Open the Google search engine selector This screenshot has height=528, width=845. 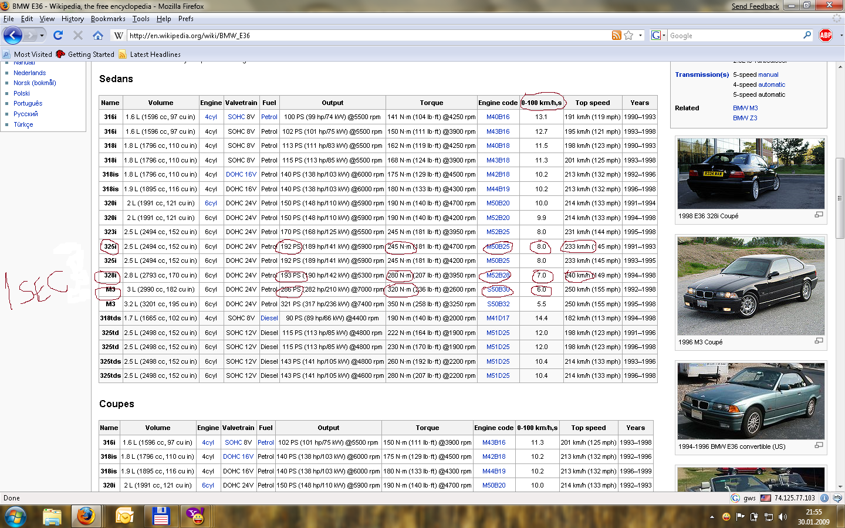coord(658,35)
